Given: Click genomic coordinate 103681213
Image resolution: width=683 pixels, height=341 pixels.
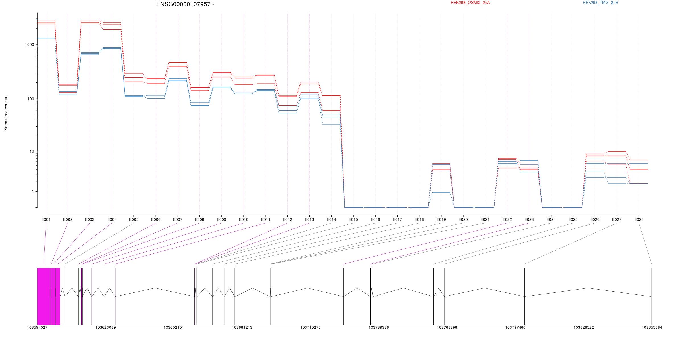Looking at the screenshot, I should [x=242, y=327].
